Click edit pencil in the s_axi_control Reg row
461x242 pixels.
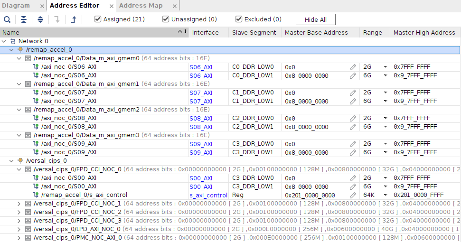(353, 195)
